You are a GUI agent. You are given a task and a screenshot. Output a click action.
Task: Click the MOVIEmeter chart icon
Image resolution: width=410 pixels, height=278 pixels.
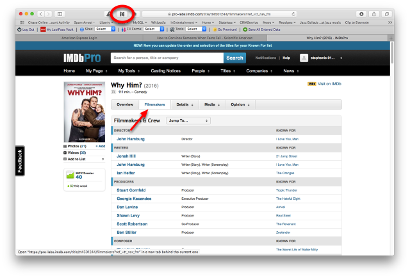[70, 175]
